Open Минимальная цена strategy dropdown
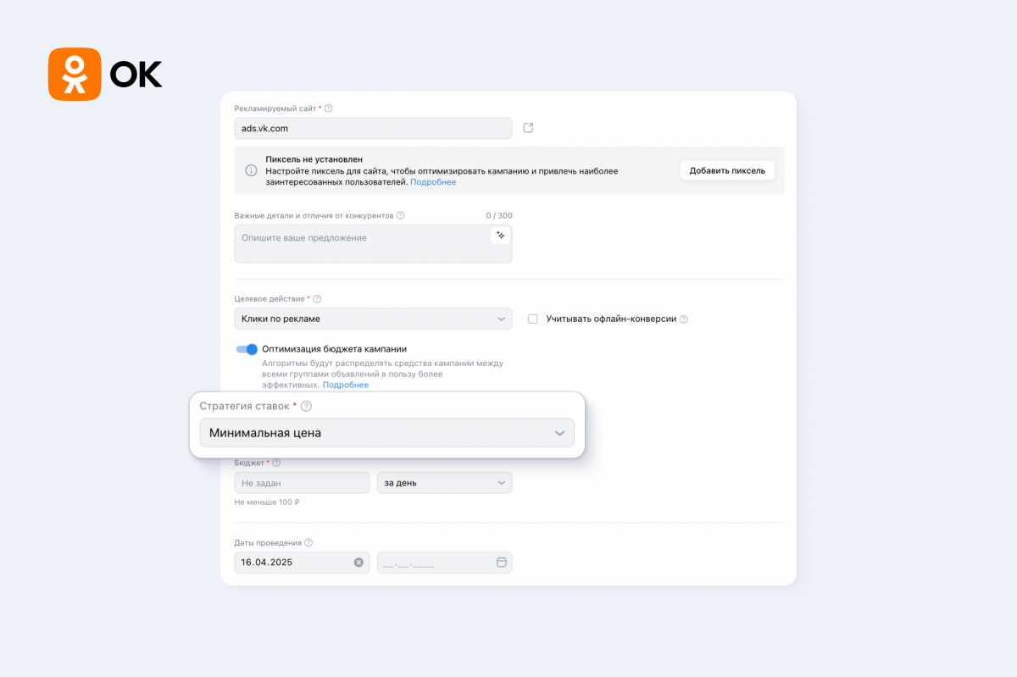Viewport: 1017px width, 677px height. click(x=386, y=433)
